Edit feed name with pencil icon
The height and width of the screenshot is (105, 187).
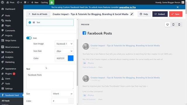132,14
